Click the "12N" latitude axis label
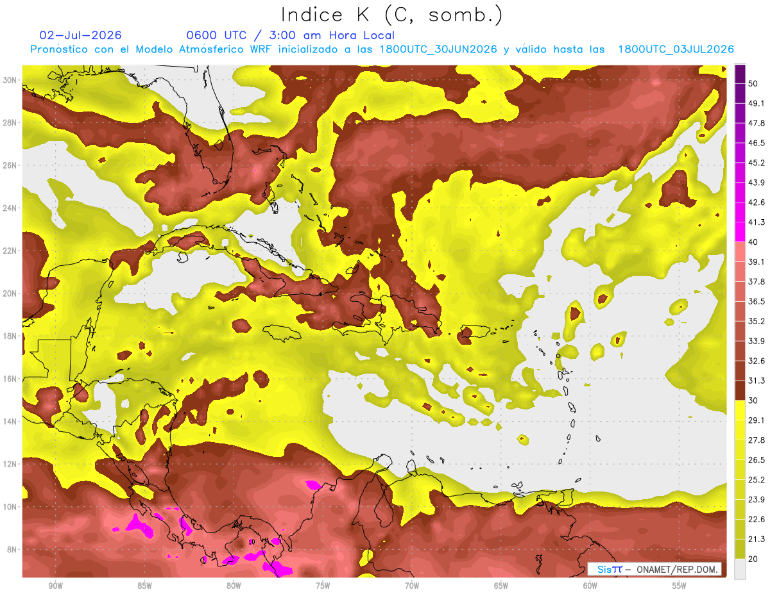 (10, 464)
